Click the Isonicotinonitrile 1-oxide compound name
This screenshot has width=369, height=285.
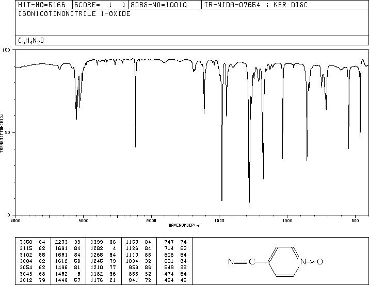point(74,13)
